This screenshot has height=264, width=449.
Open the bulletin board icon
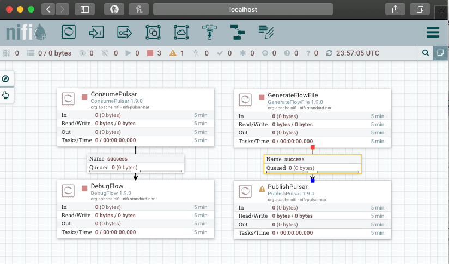[x=440, y=53]
